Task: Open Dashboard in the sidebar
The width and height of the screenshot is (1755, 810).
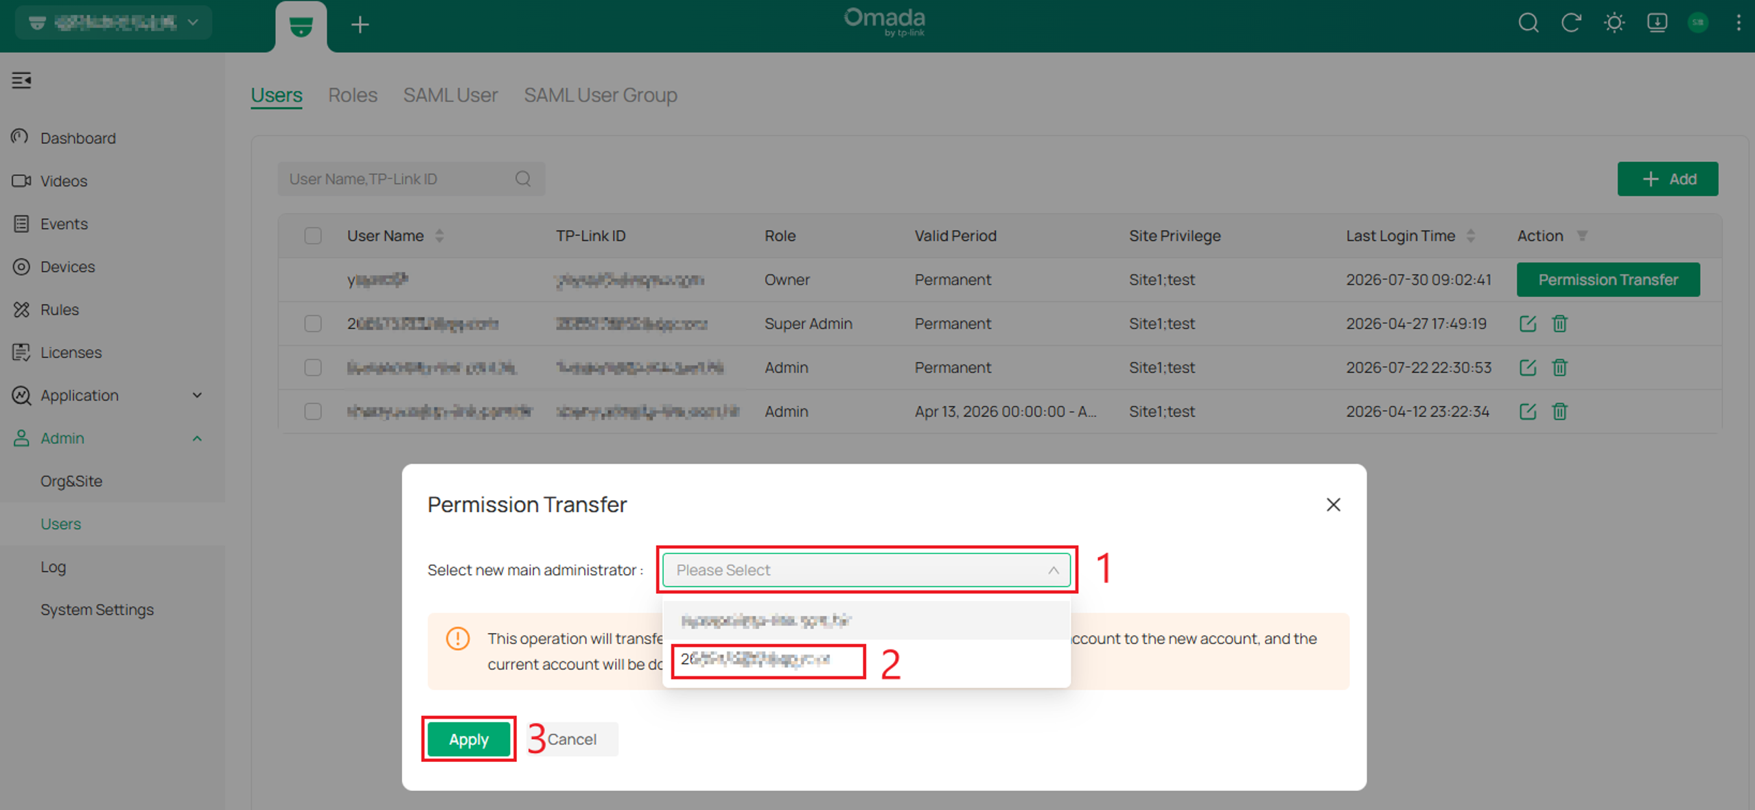Action: [78, 139]
